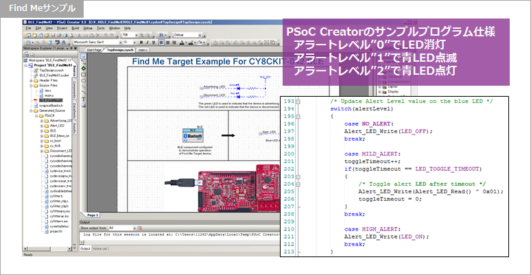The height and width of the screenshot is (275, 531).
Task: Click the Print Preview toolbar icon
Action: [x=71, y=35]
